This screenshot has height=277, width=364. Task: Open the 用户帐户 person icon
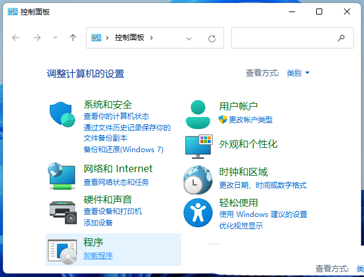point(198,115)
